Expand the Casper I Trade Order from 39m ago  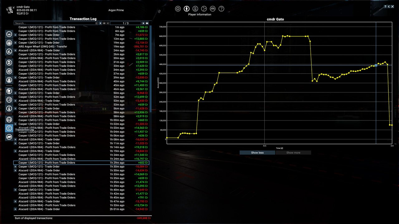coord(15,77)
